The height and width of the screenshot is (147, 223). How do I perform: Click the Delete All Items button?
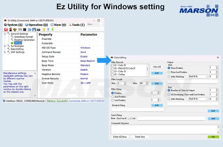[120, 137]
